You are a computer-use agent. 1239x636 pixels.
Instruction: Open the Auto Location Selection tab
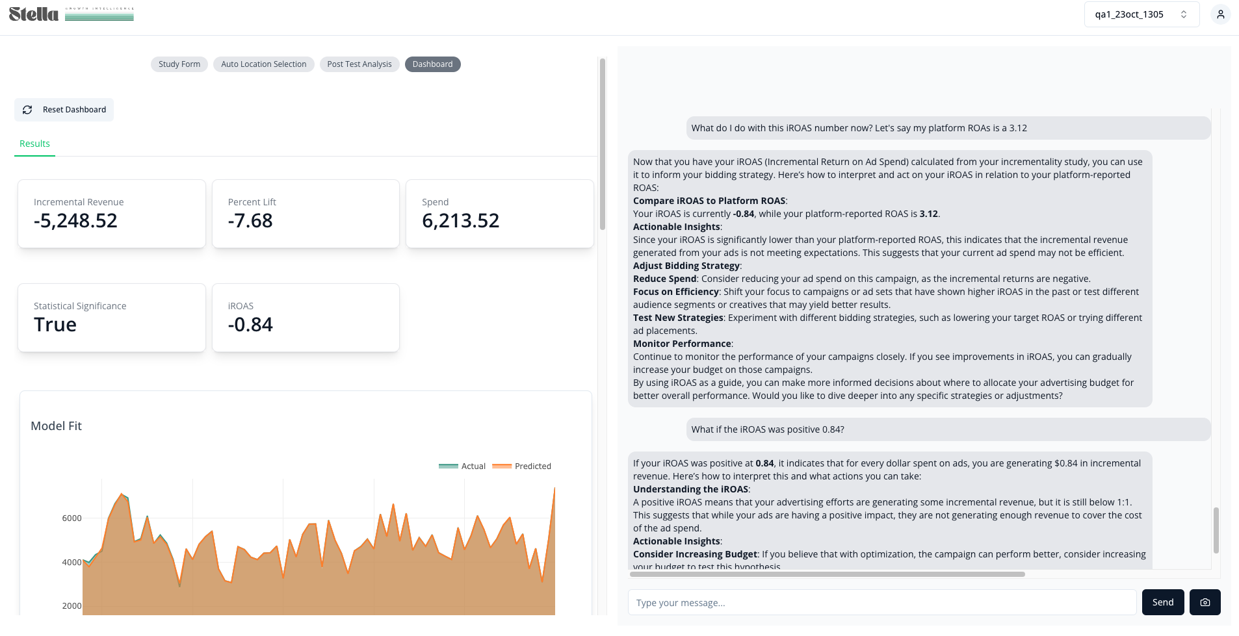pyautogui.click(x=264, y=64)
